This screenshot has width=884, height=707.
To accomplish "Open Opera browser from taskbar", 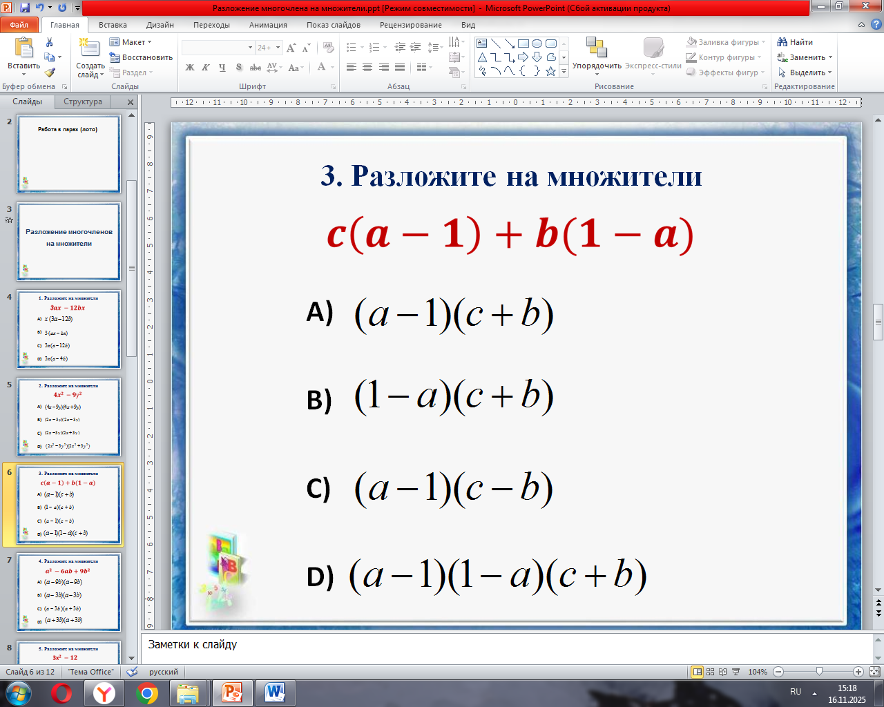I will pos(61,693).
